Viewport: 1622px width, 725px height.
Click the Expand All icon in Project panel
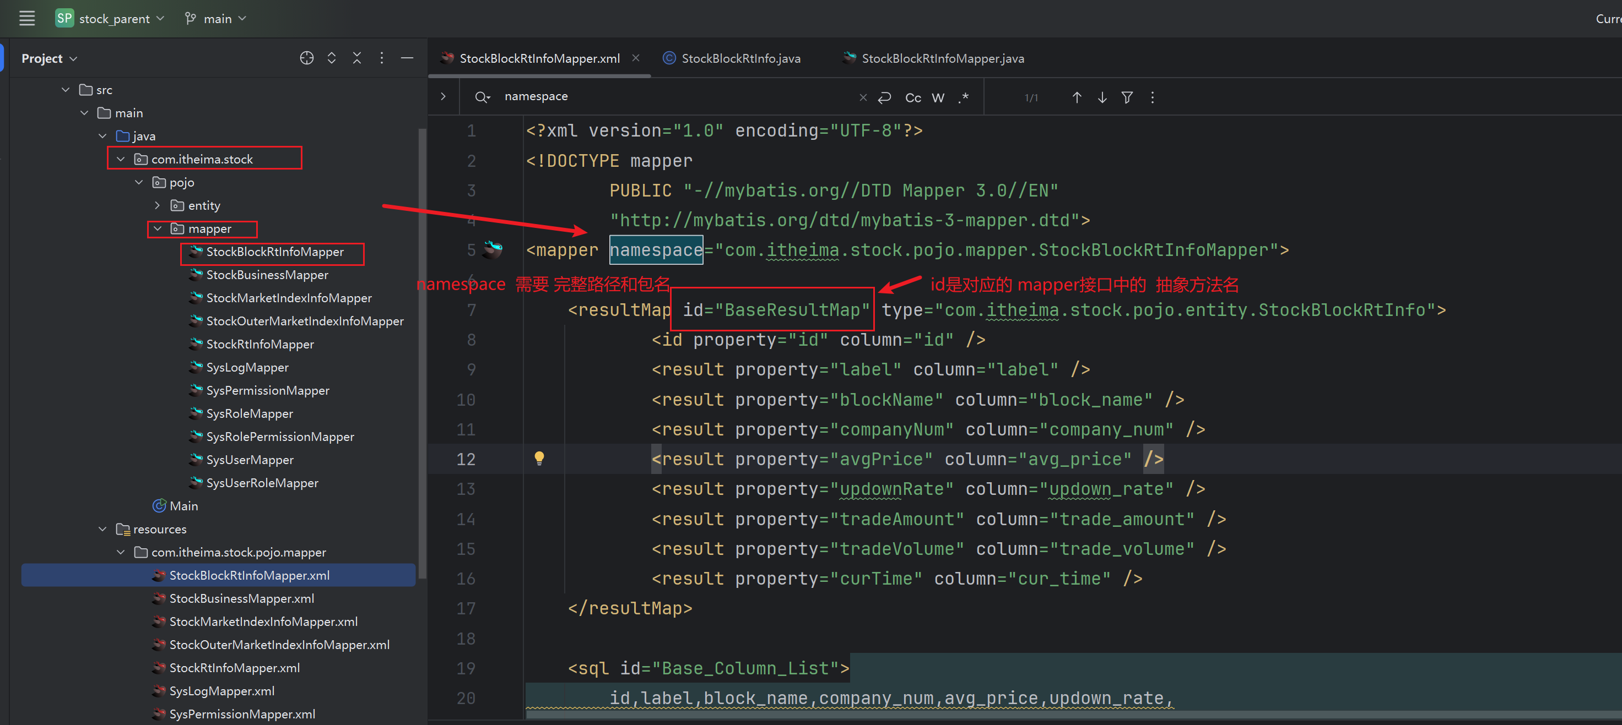click(332, 58)
